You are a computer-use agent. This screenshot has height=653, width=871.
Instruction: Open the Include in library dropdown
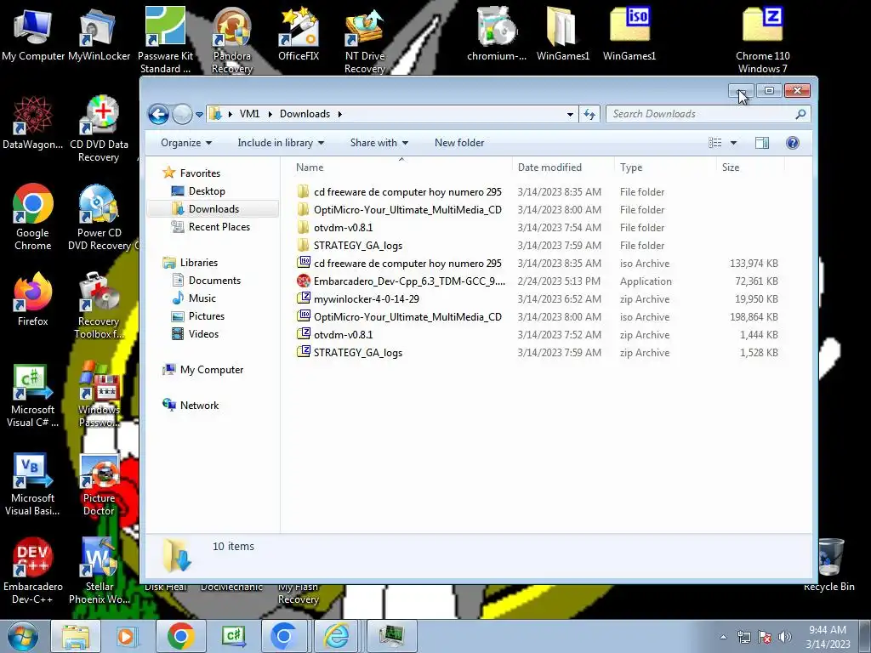coord(281,143)
